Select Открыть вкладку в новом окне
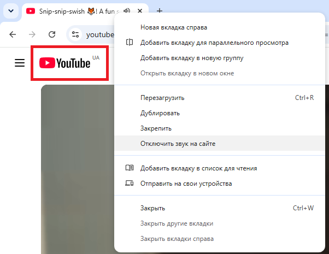Image resolution: width=329 pixels, height=254 pixels. (220, 73)
